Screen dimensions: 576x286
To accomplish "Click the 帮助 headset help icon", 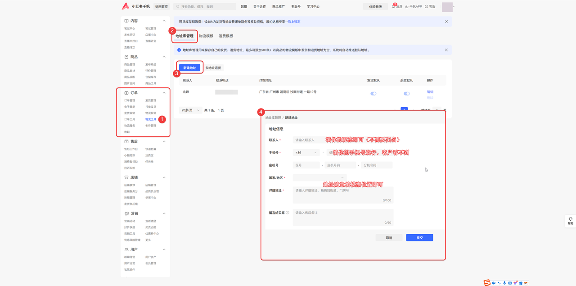I will [570, 219].
